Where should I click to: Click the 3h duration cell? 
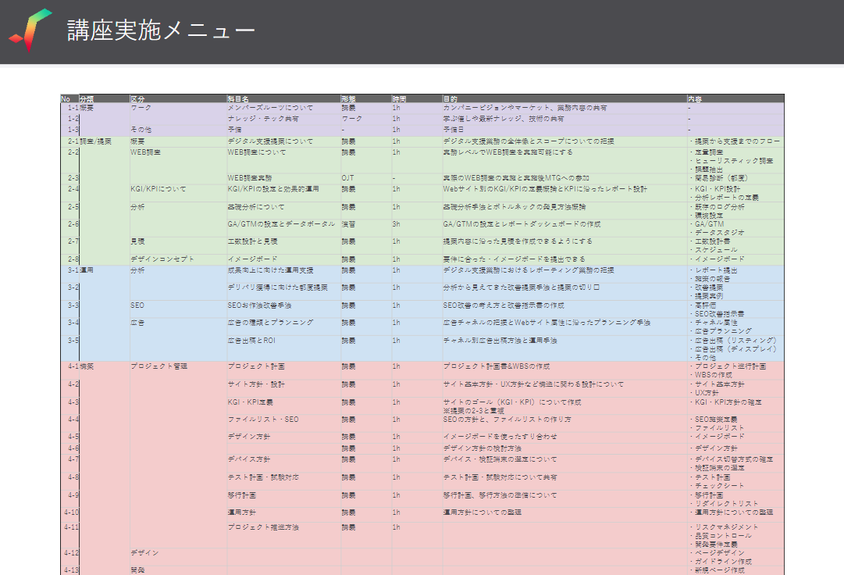tap(397, 224)
